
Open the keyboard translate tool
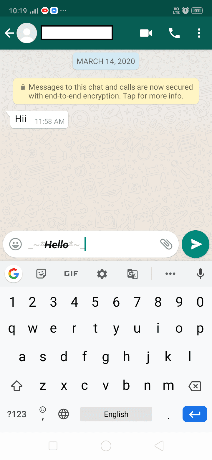coord(132,274)
